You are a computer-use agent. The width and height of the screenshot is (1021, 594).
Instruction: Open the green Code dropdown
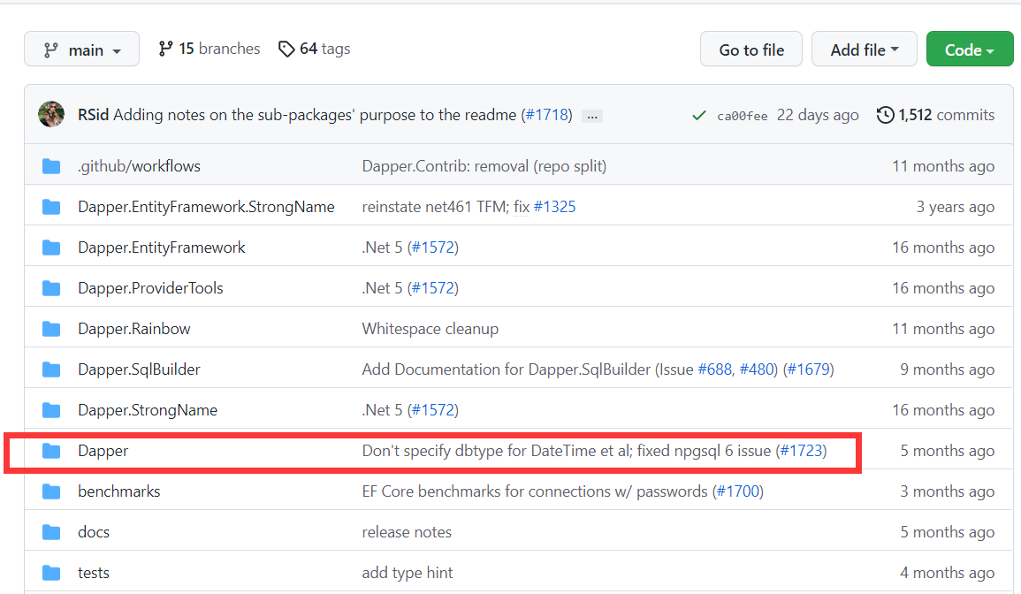[x=970, y=49]
